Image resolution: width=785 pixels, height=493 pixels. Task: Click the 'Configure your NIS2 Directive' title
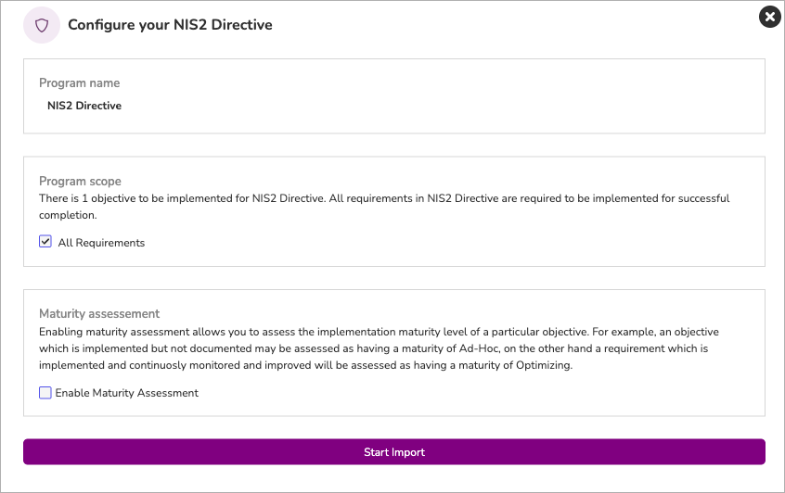click(x=170, y=25)
